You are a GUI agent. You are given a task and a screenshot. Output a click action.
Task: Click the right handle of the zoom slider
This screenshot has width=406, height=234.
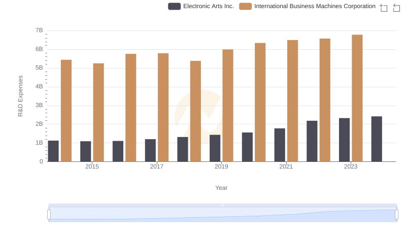pyautogui.click(x=396, y=214)
